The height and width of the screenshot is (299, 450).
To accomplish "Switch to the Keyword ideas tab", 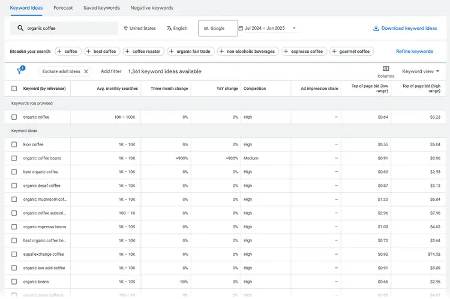I will tap(26, 8).
